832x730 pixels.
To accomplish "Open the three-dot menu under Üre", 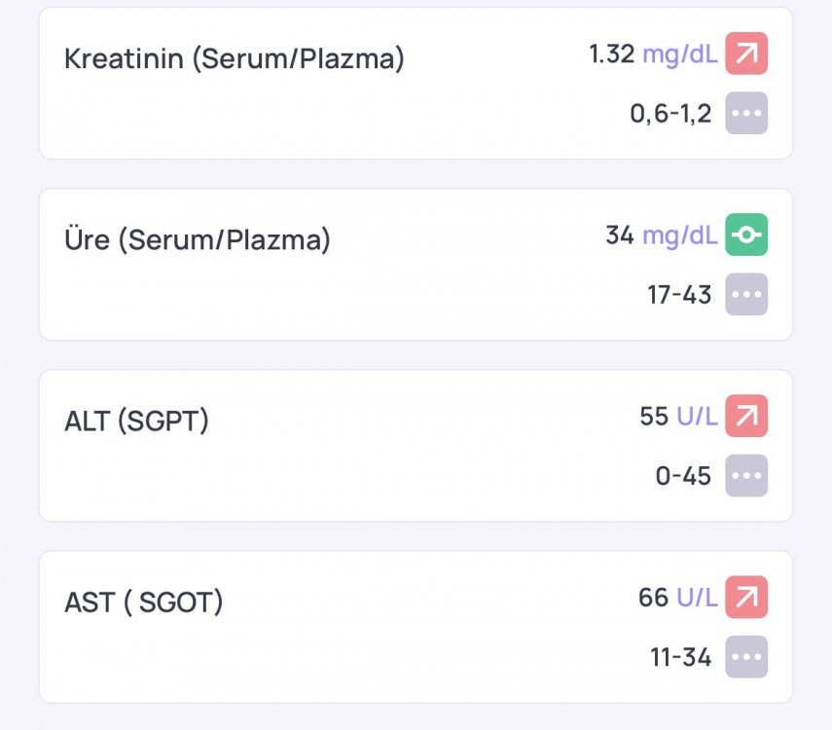I will click(746, 294).
